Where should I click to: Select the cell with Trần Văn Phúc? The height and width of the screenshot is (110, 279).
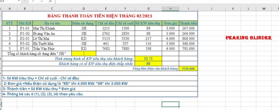tap(52, 49)
